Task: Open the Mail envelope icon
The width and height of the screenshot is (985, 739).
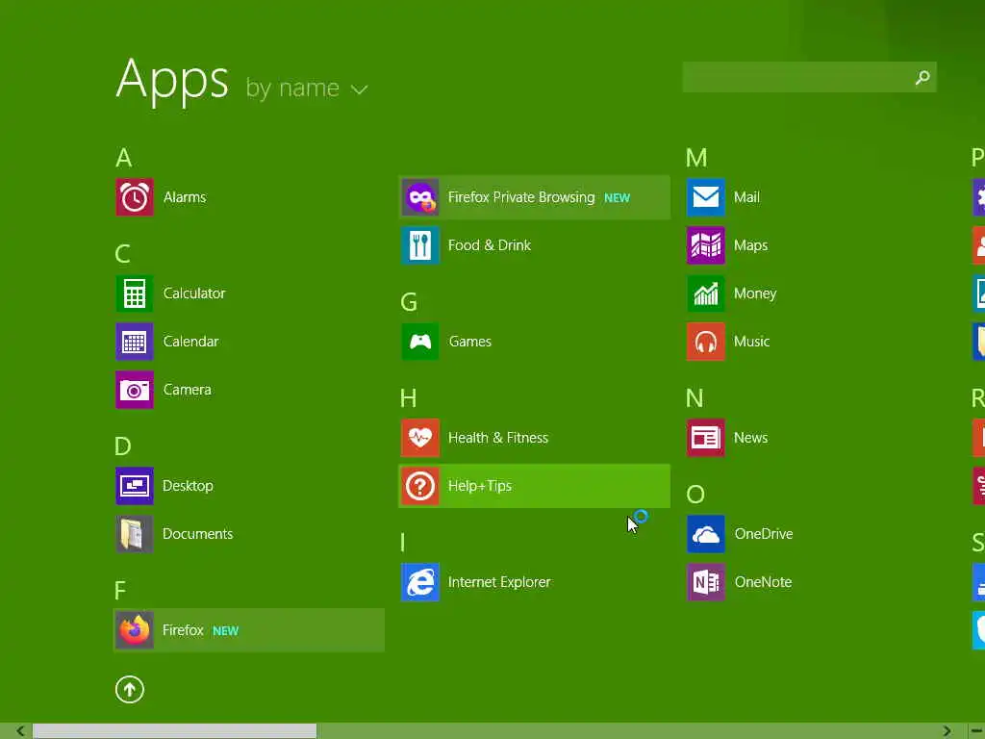Action: point(706,197)
